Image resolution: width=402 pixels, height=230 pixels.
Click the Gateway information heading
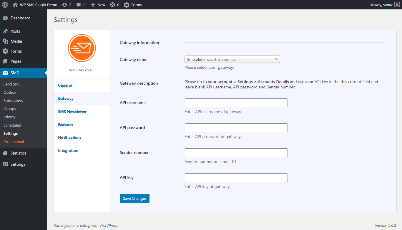coord(139,43)
